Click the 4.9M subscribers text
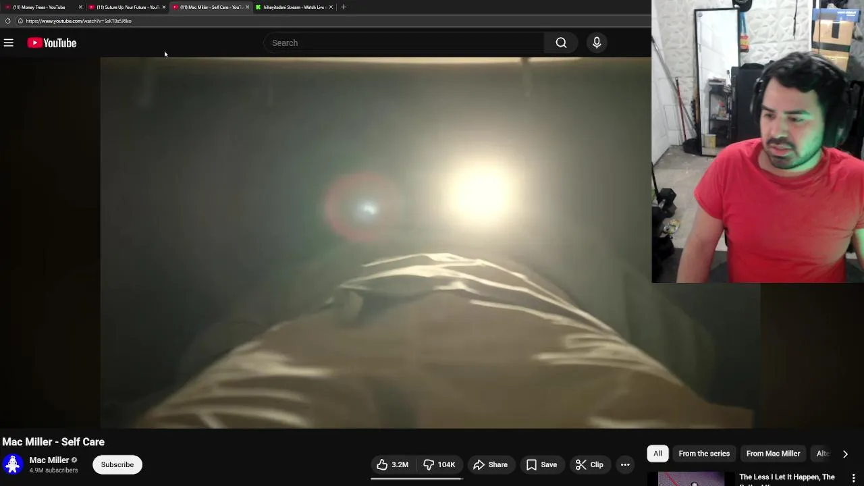 tap(53, 470)
